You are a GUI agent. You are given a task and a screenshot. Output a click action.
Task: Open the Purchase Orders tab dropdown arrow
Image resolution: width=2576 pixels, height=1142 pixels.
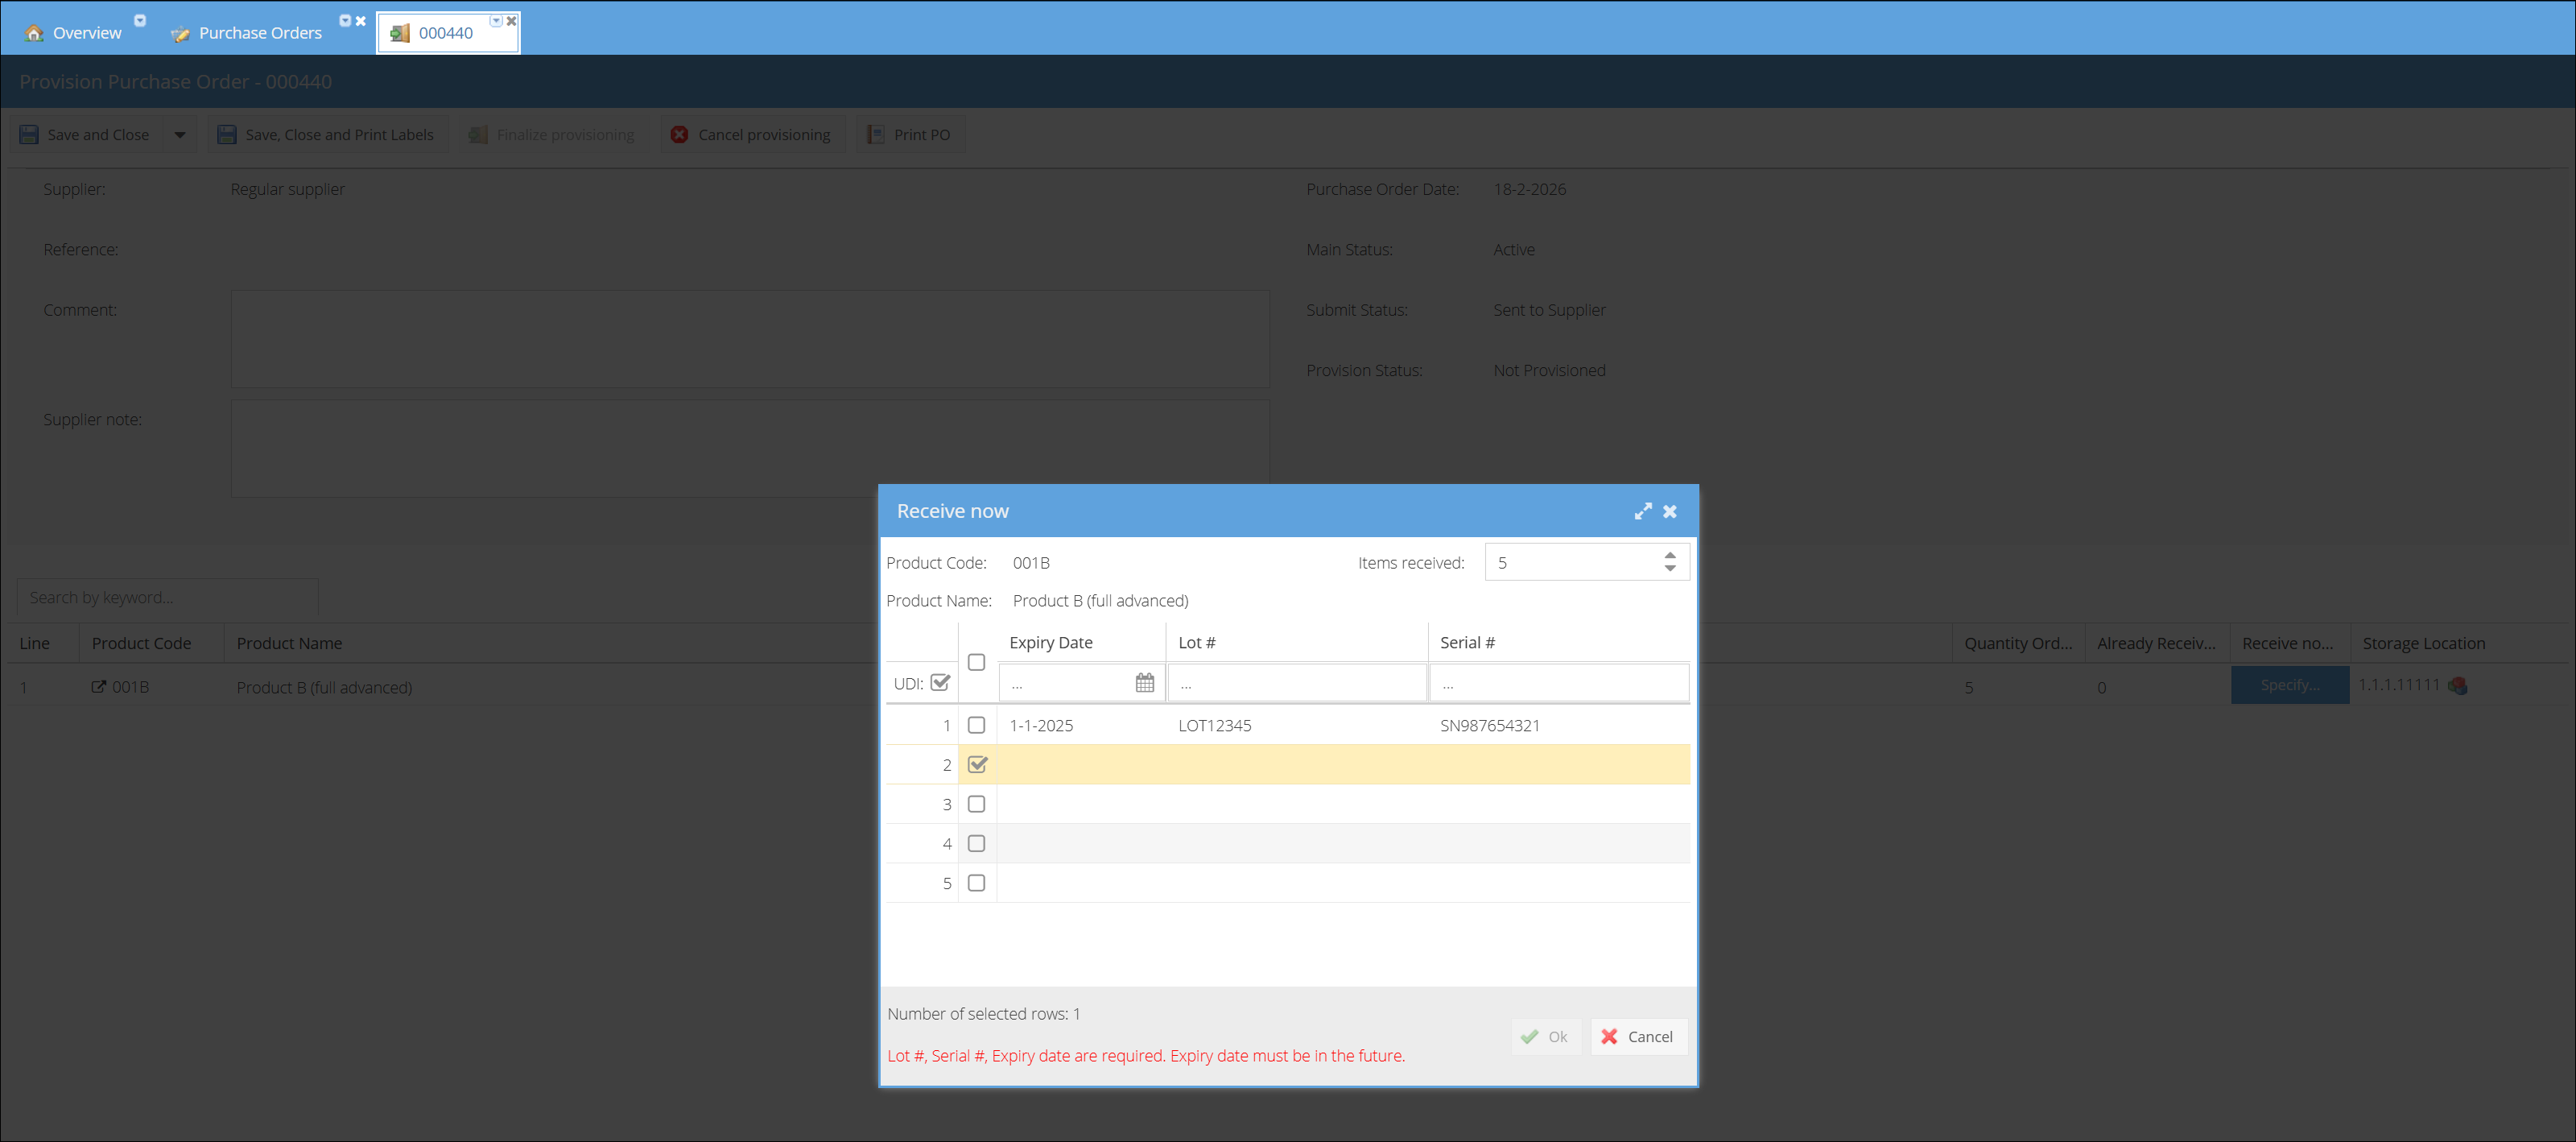pyautogui.click(x=345, y=20)
